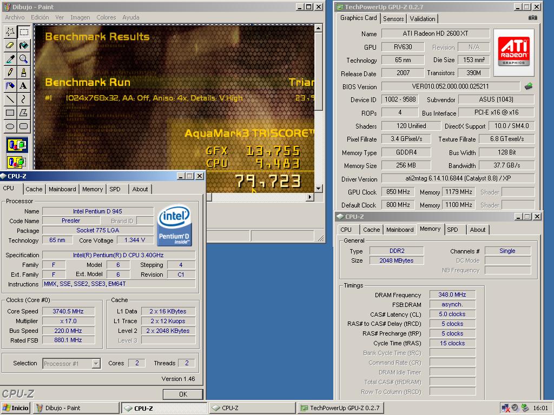This screenshot has height=415, width=554.
Task: Pick the Curve tool in Paint
Action: coord(24,99)
